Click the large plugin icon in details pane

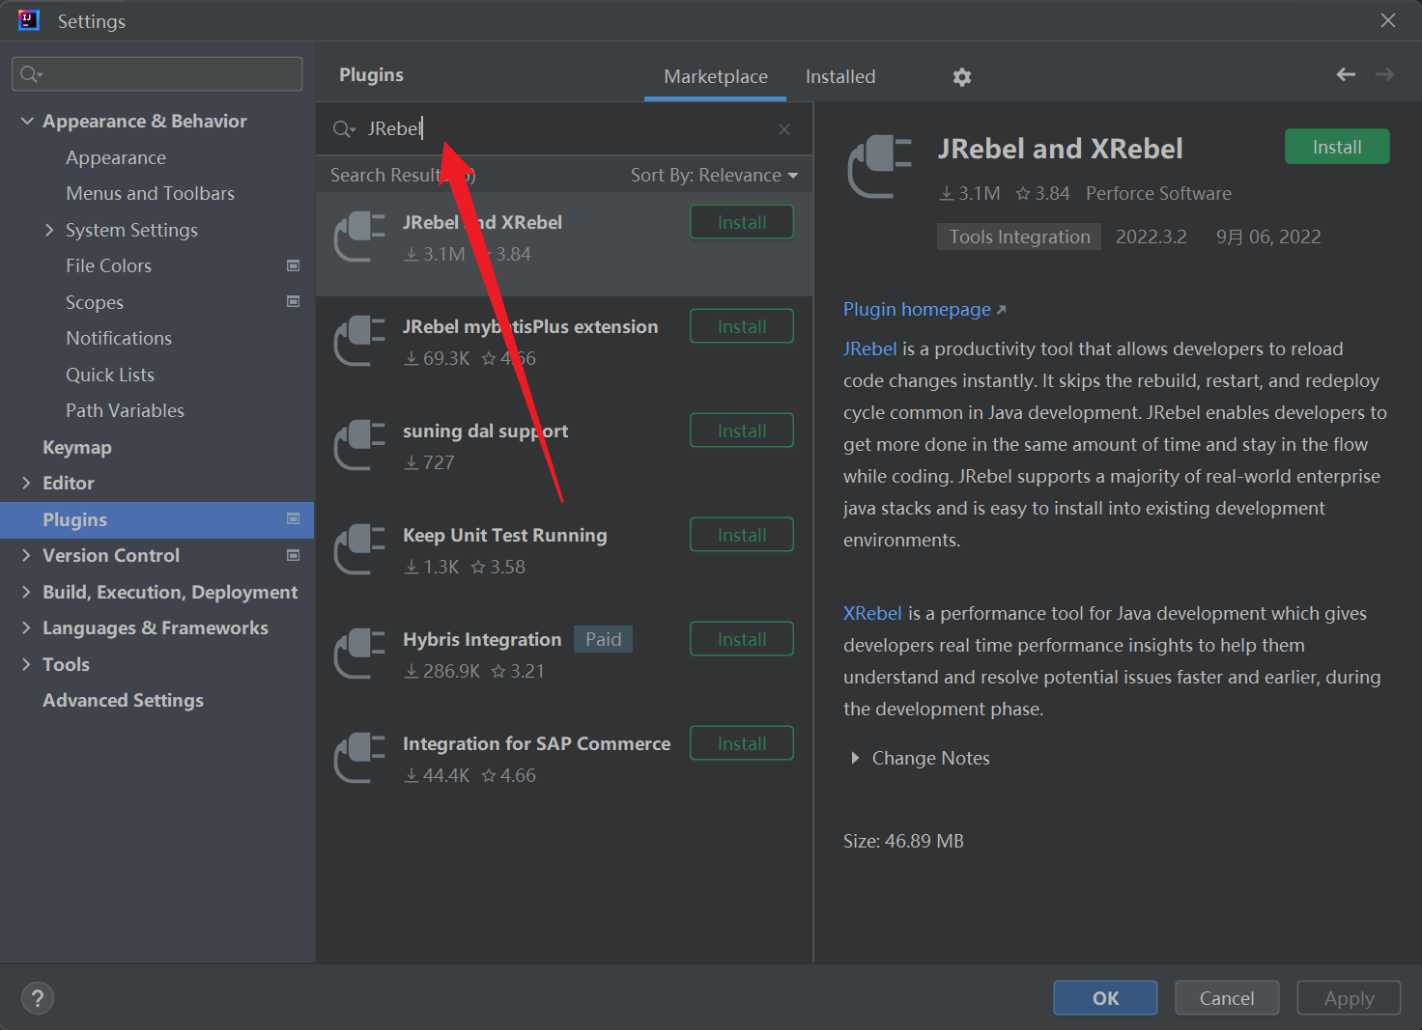[x=880, y=168]
